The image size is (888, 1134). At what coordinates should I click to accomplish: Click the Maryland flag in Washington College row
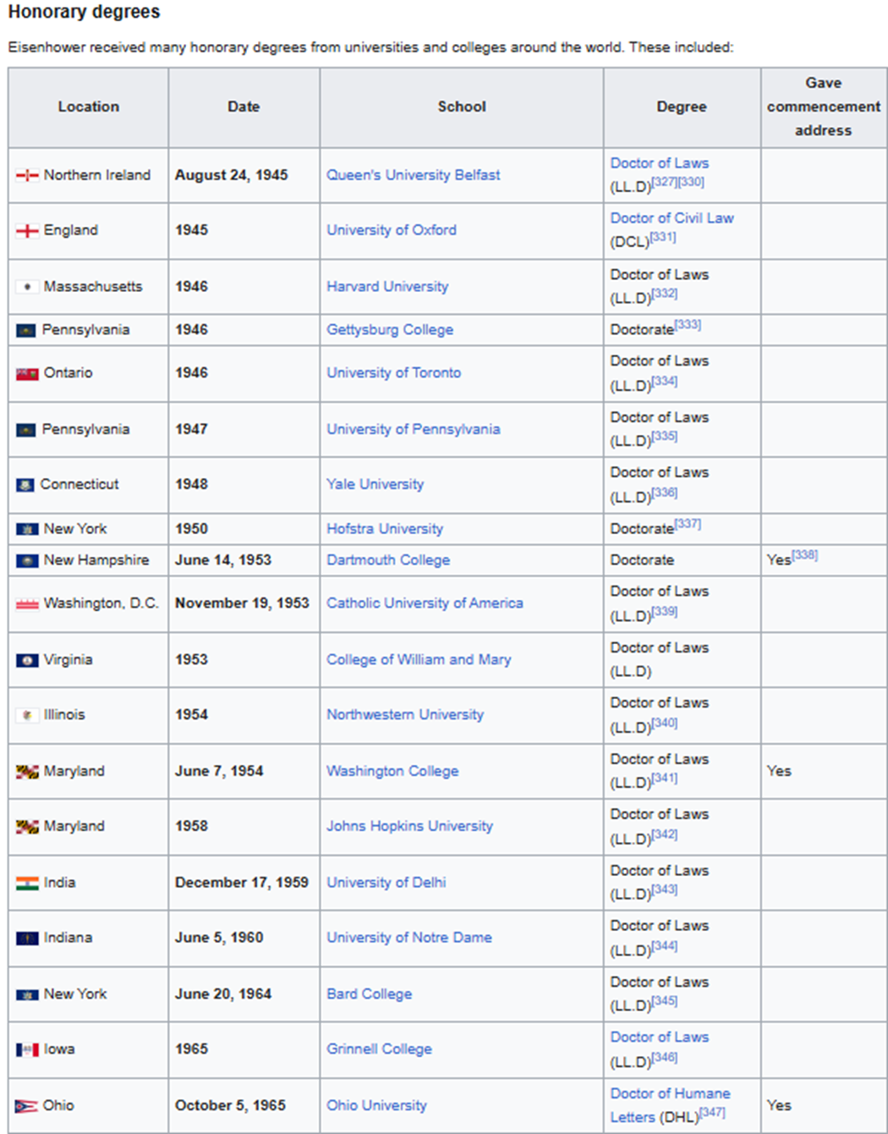[27, 772]
